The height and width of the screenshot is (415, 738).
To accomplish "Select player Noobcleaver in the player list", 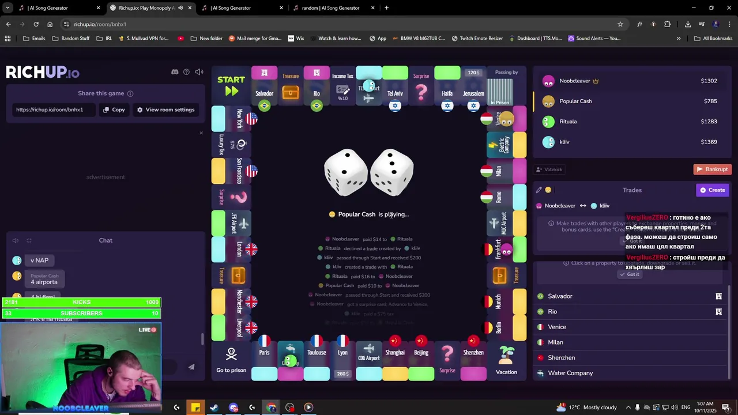I will point(632,81).
